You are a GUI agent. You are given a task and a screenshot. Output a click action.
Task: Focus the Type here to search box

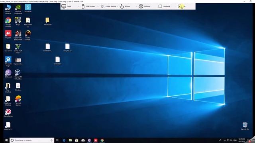point(32,140)
